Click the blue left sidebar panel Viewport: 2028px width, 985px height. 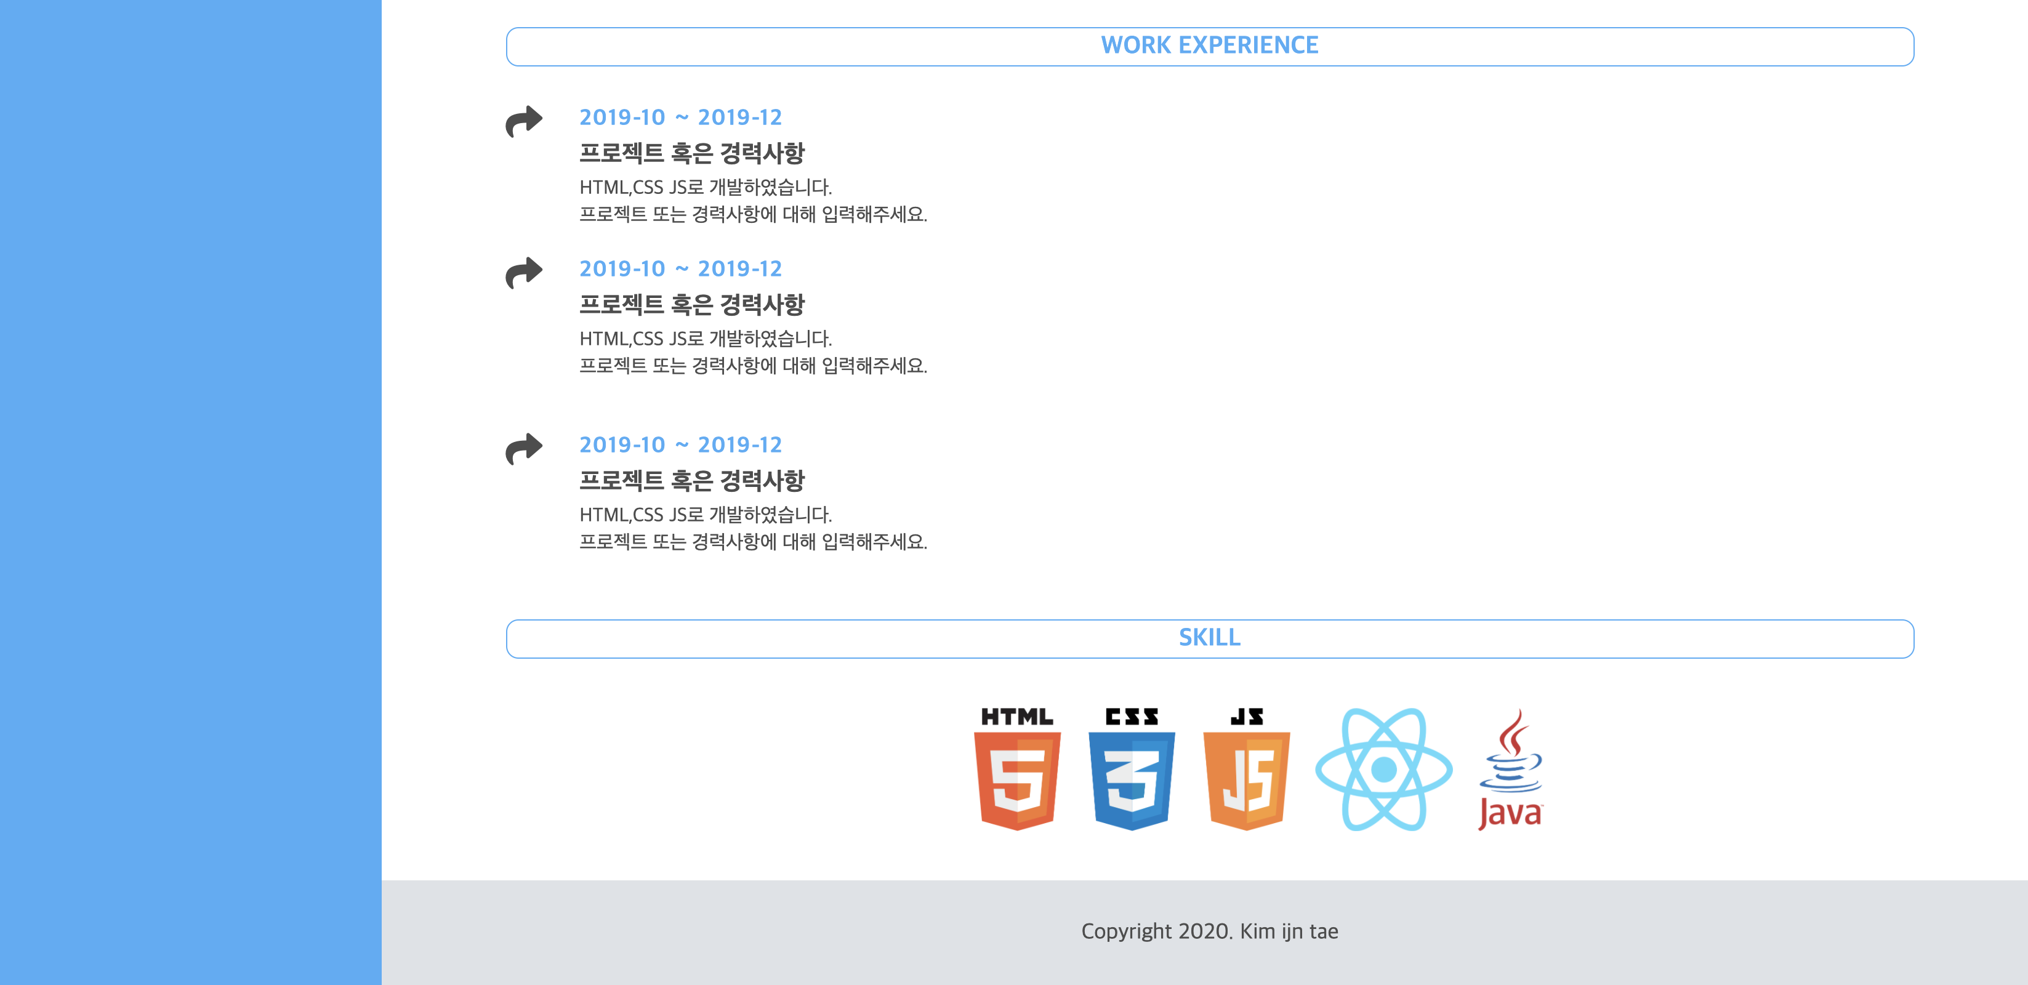[x=190, y=492]
